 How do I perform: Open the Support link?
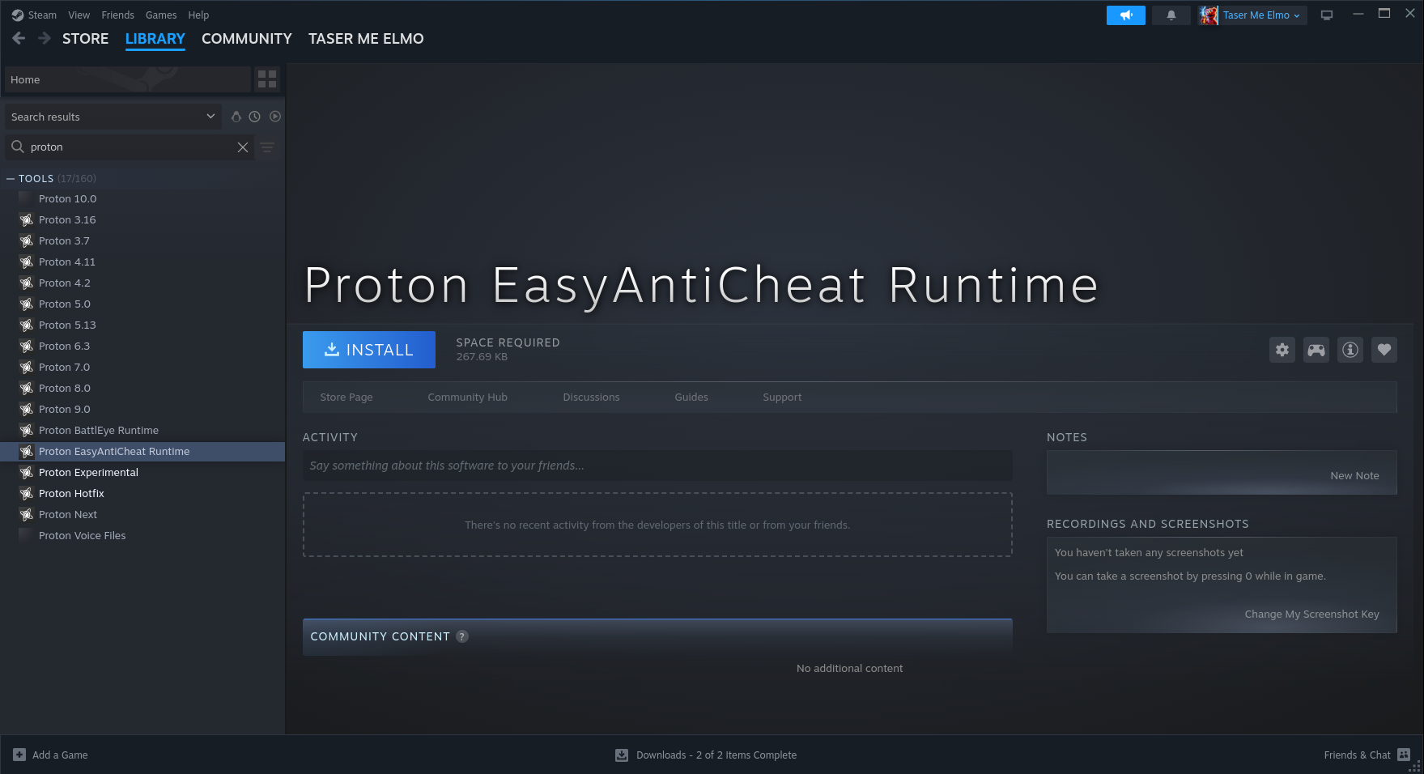tap(783, 398)
